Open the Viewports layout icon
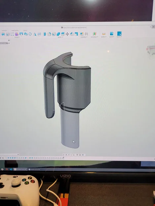 (x=83, y=155)
